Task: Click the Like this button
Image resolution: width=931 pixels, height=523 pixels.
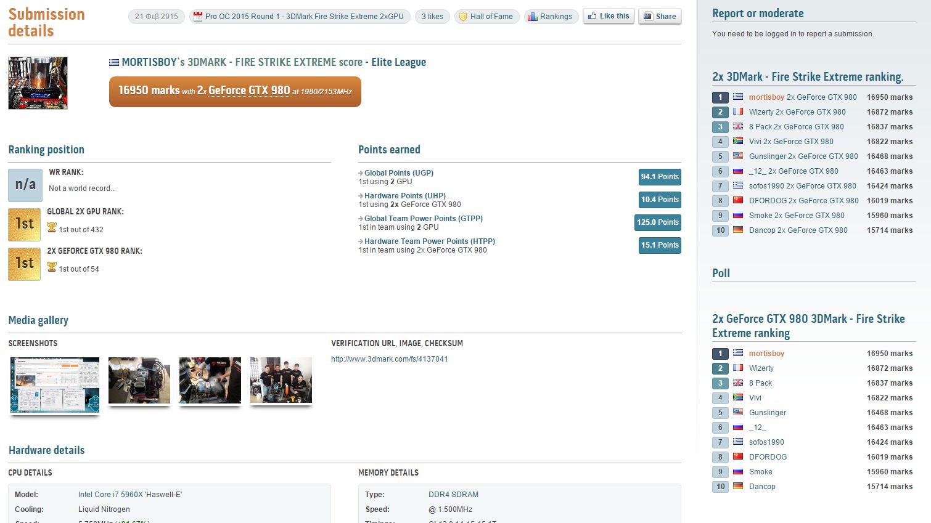Action: pyautogui.click(x=609, y=17)
